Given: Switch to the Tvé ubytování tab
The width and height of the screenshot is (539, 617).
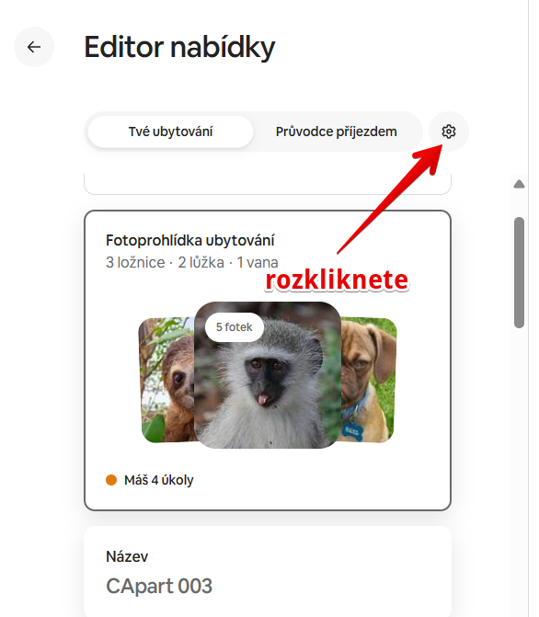Looking at the screenshot, I should (x=170, y=131).
